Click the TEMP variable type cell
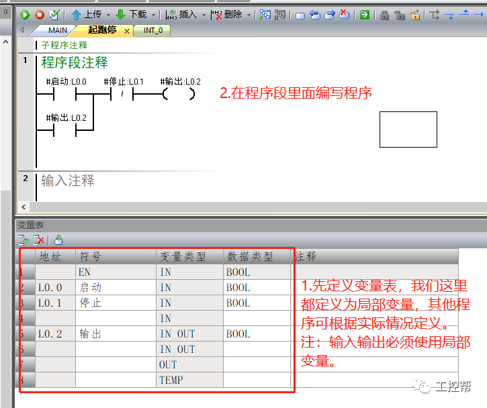This screenshot has width=487, height=408. tap(189, 380)
